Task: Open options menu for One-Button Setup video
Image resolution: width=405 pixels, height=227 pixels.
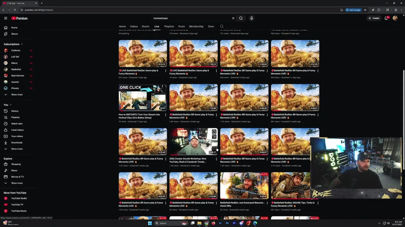Action: click(165, 115)
